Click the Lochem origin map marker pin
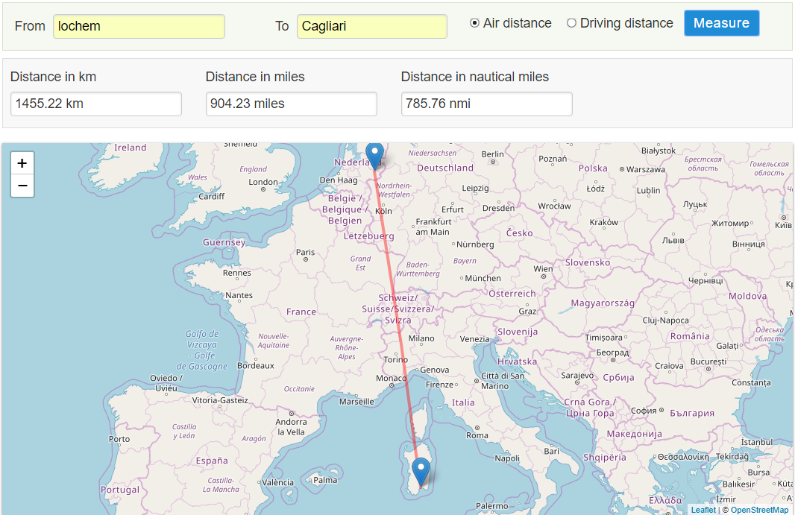 coord(375,155)
